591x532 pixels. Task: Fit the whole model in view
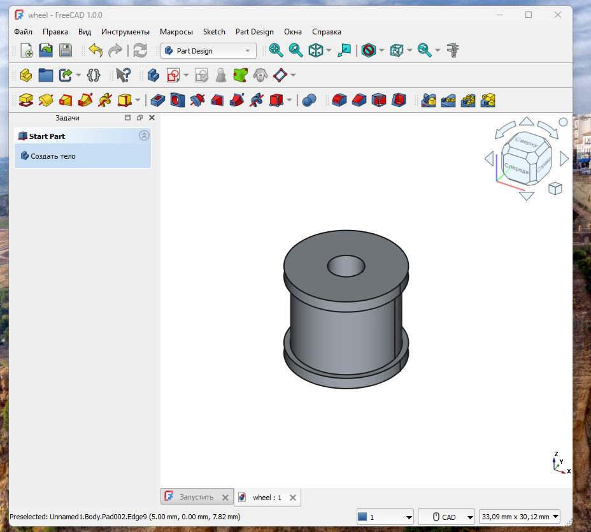[276, 50]
